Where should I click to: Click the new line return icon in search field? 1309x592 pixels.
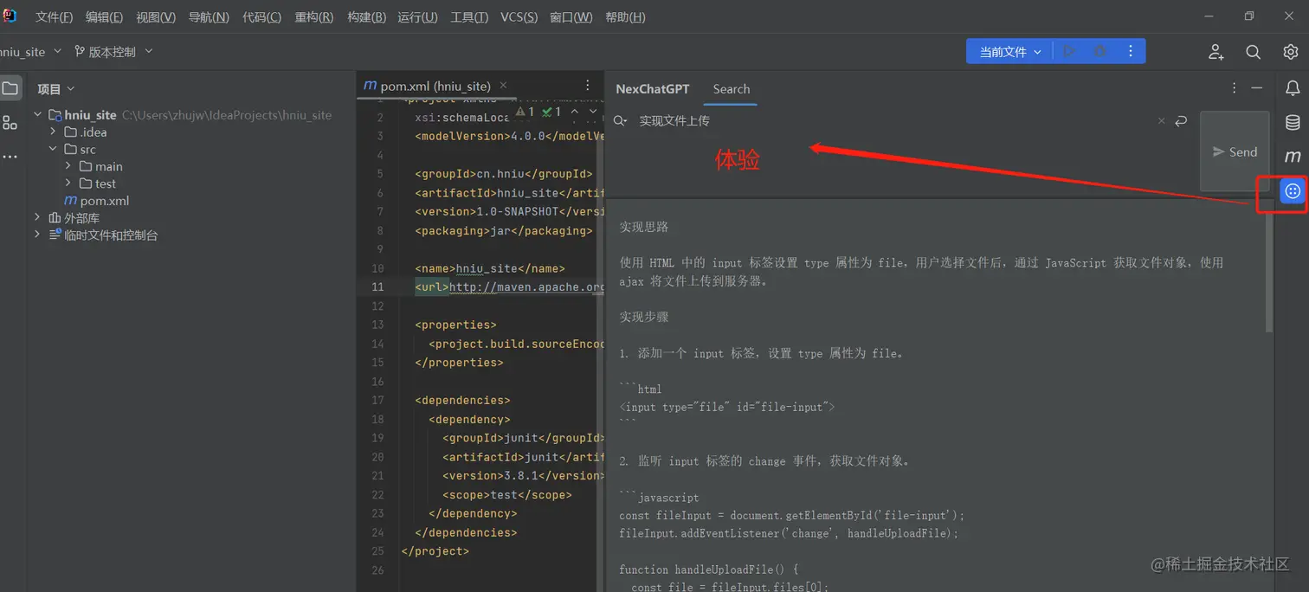point(1181,121)
